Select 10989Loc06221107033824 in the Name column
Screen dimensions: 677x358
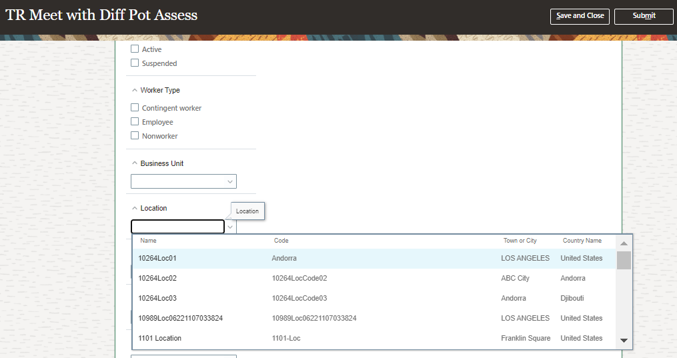[181, 318]
